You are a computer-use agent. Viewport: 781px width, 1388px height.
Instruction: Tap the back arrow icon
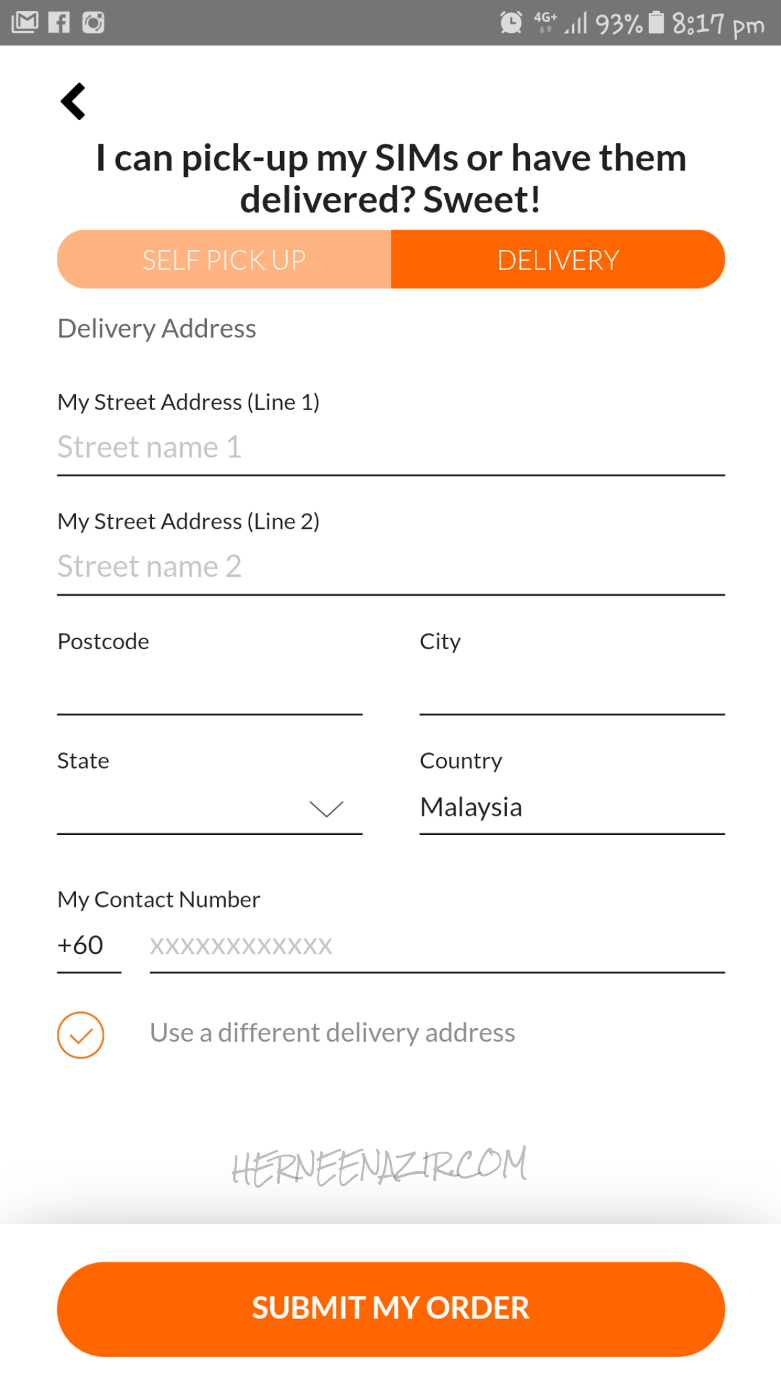[73, 102]
